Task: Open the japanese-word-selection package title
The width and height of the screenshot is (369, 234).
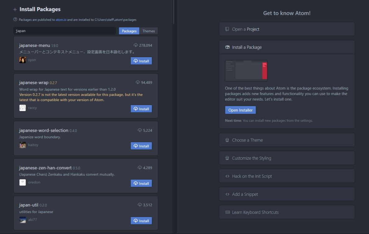Action: pos(43,131)
